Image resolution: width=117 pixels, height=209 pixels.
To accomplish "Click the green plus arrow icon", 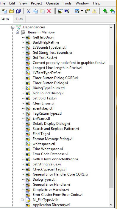I will [105, 11].
